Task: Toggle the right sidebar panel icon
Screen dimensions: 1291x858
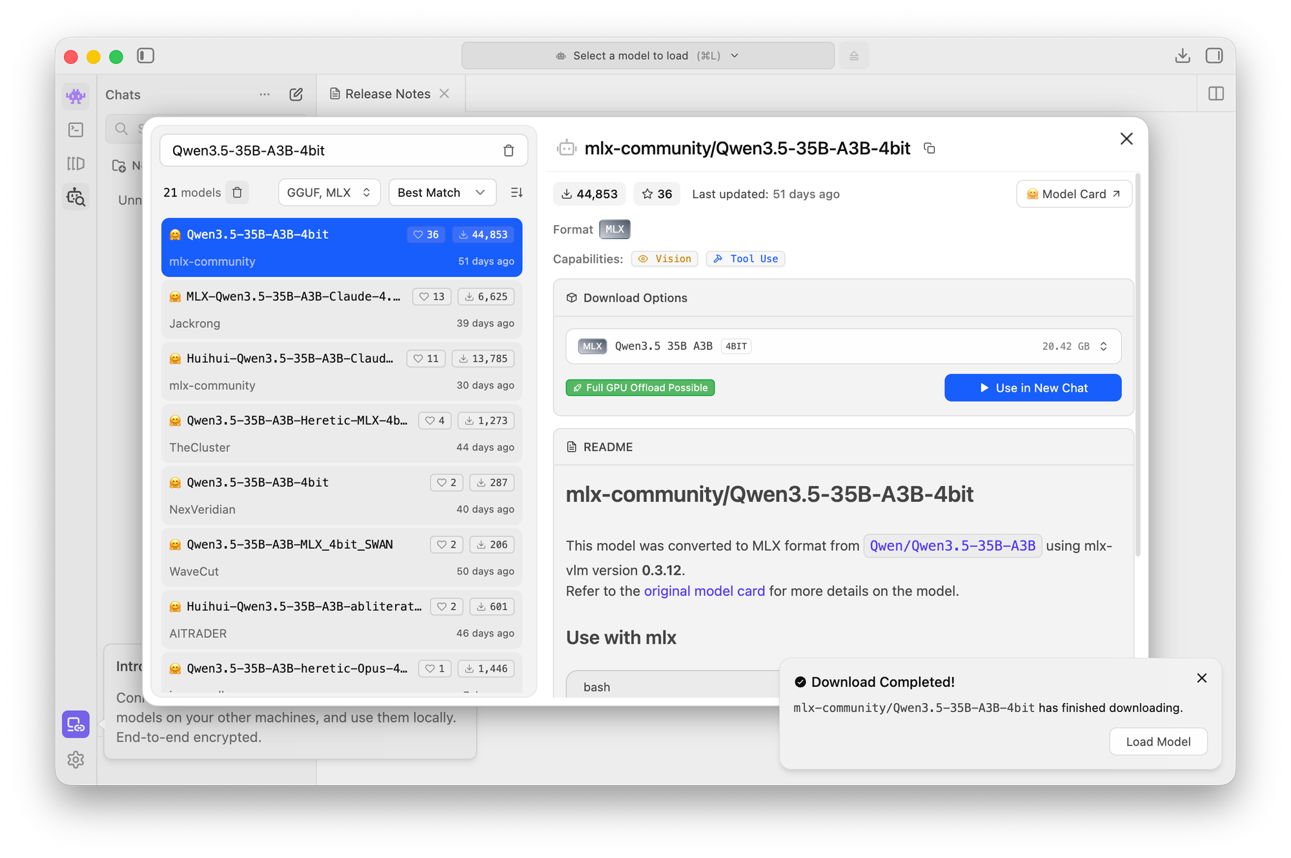Action: (1214, 56)
